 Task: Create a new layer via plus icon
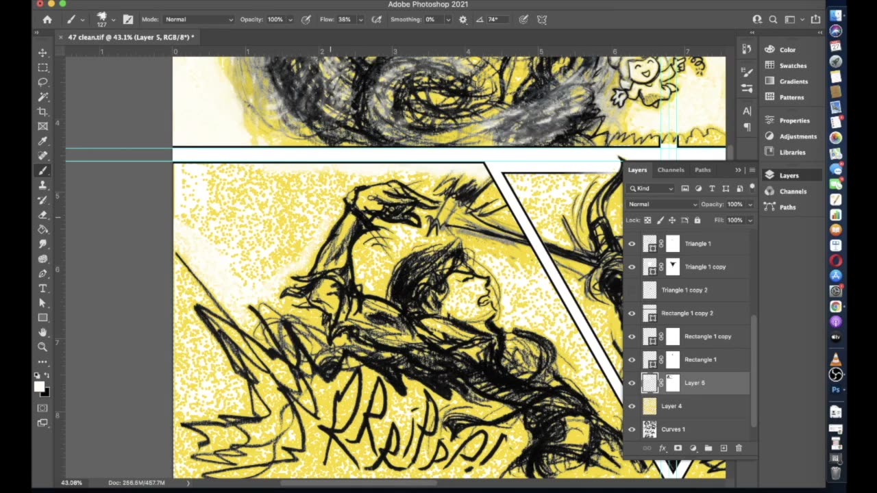(724, 448)
